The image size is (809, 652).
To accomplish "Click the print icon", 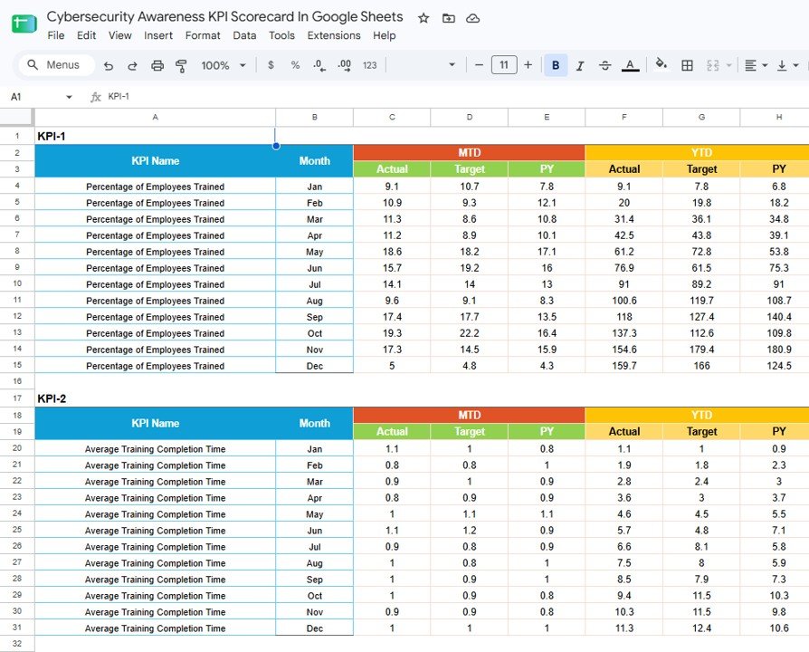I will 157,65.
